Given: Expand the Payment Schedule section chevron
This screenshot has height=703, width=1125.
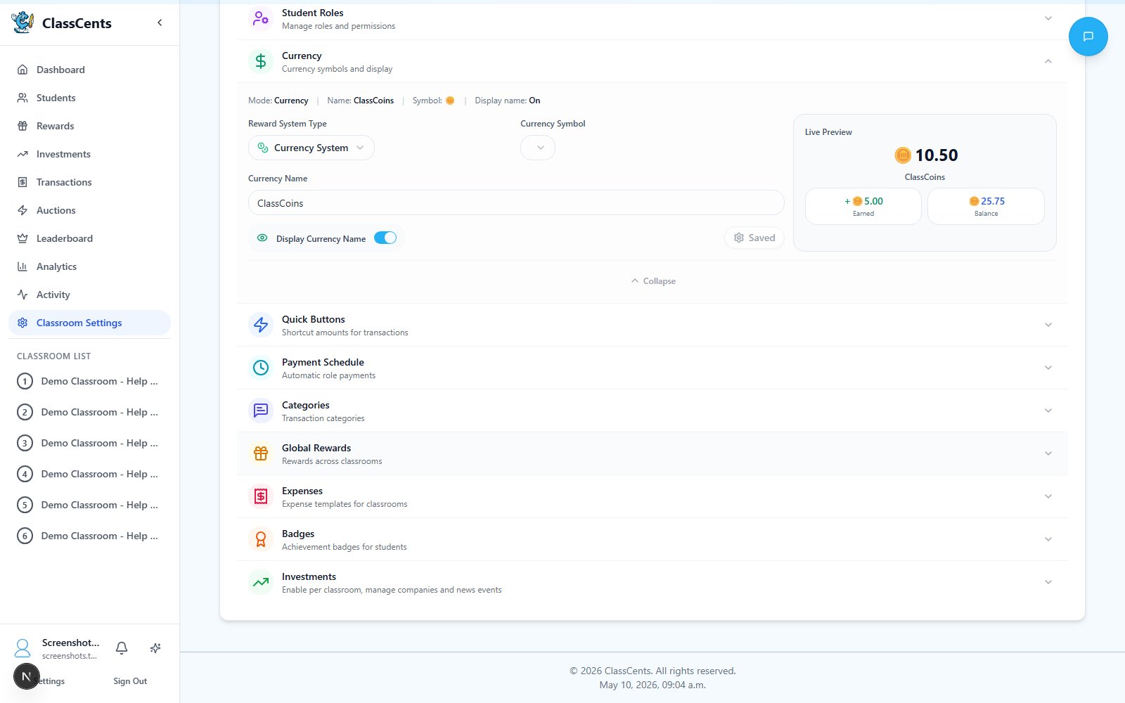Looking at the screenshot, I should point(1048,368).
